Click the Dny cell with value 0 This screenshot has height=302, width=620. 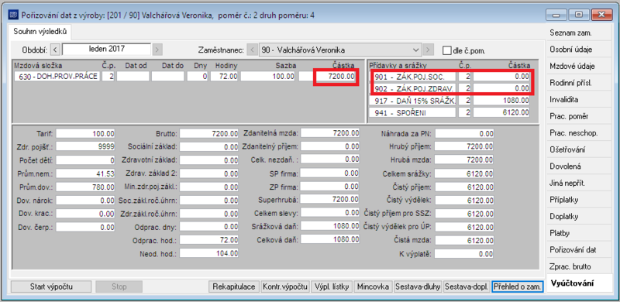click(198, 77)
